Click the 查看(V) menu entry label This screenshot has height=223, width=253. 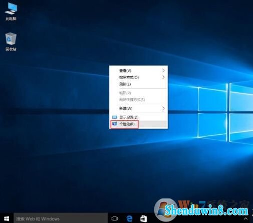[125, 71]
